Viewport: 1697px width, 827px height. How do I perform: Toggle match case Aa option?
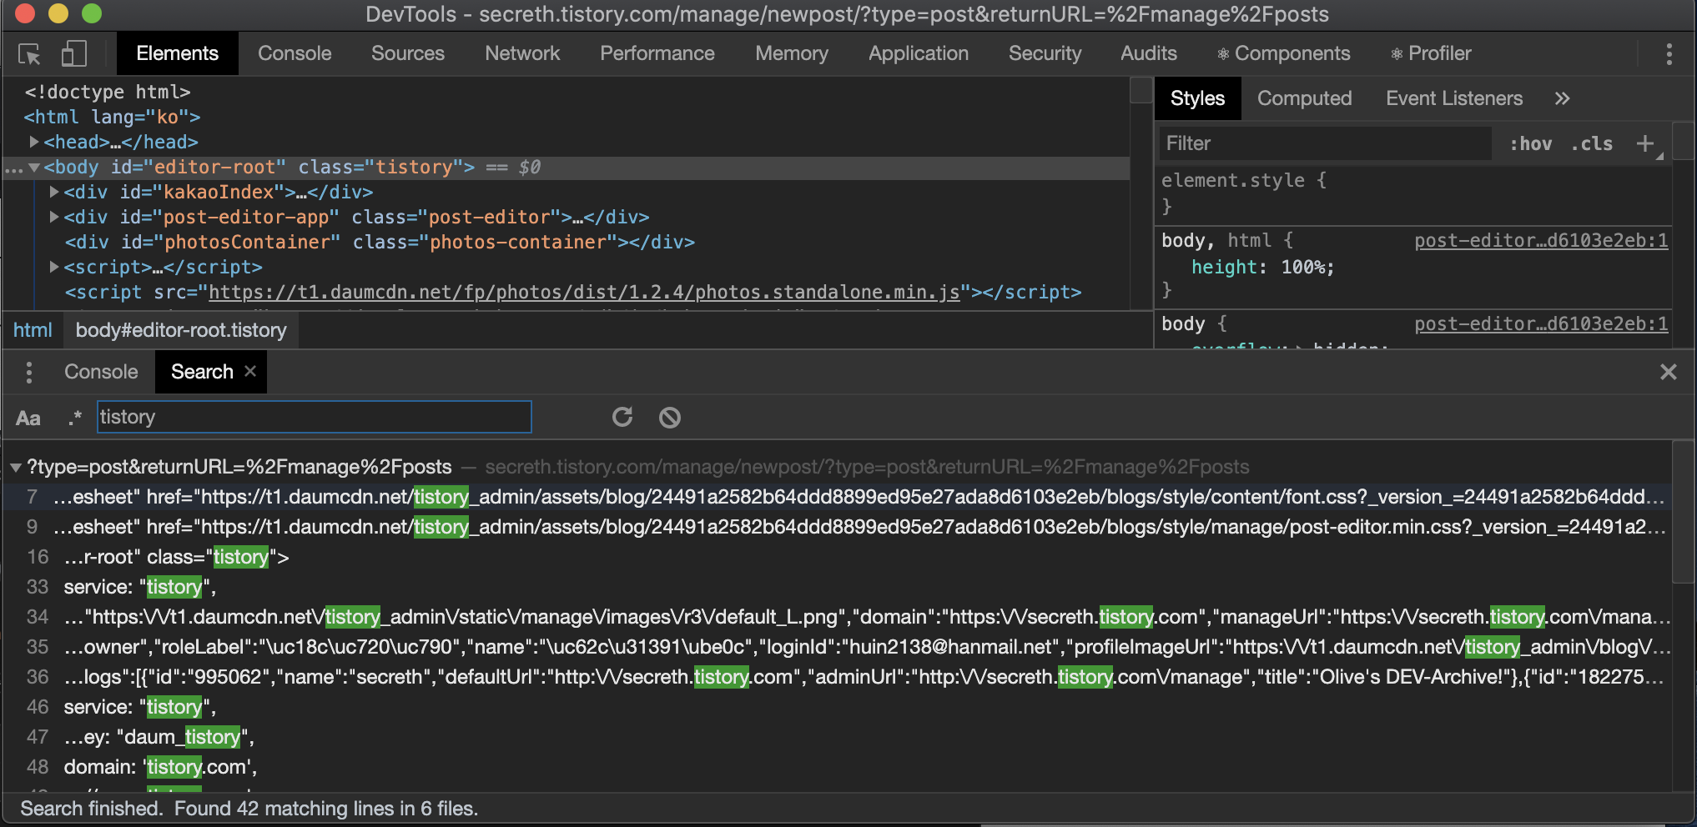pyautogui.click(x=28, y=418)
